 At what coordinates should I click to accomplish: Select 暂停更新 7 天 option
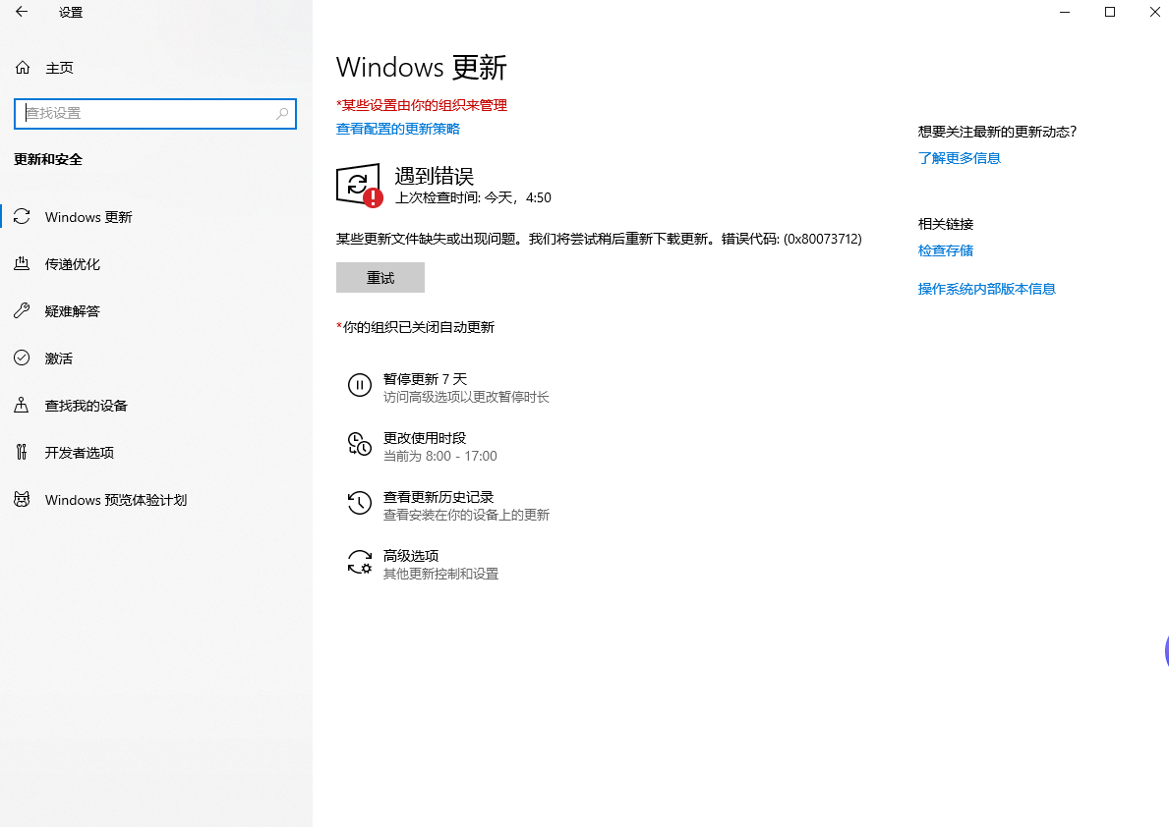[425, 378]
